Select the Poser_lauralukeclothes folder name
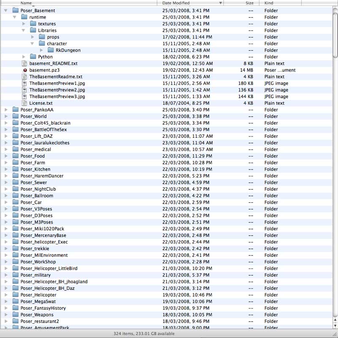 [45, 143]
